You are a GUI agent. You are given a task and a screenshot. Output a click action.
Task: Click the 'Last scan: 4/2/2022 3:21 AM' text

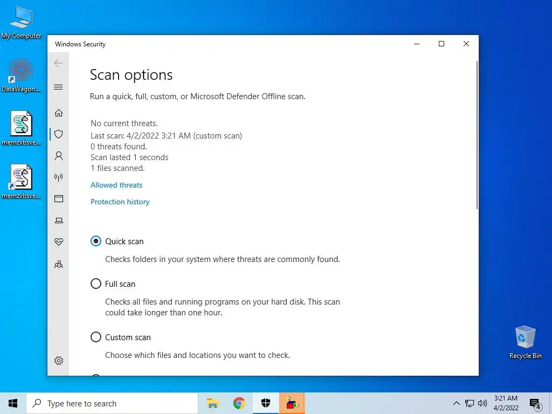point(141,136)
